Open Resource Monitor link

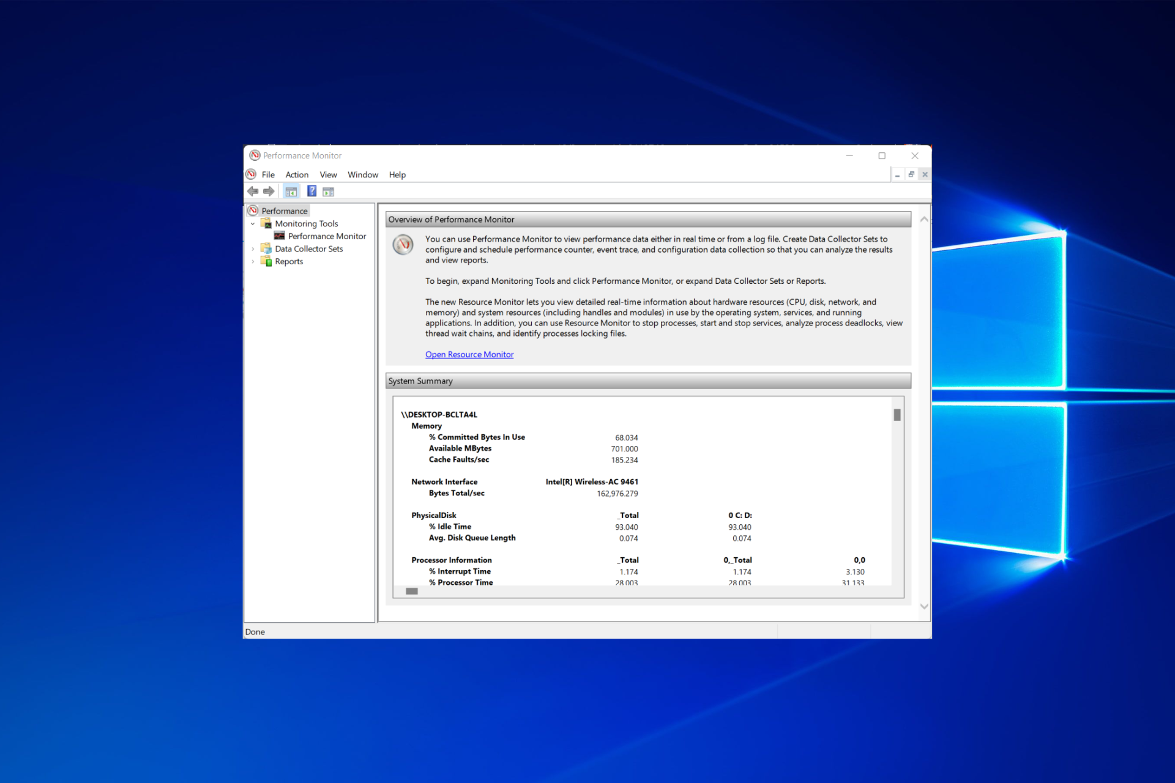(469, 354)
